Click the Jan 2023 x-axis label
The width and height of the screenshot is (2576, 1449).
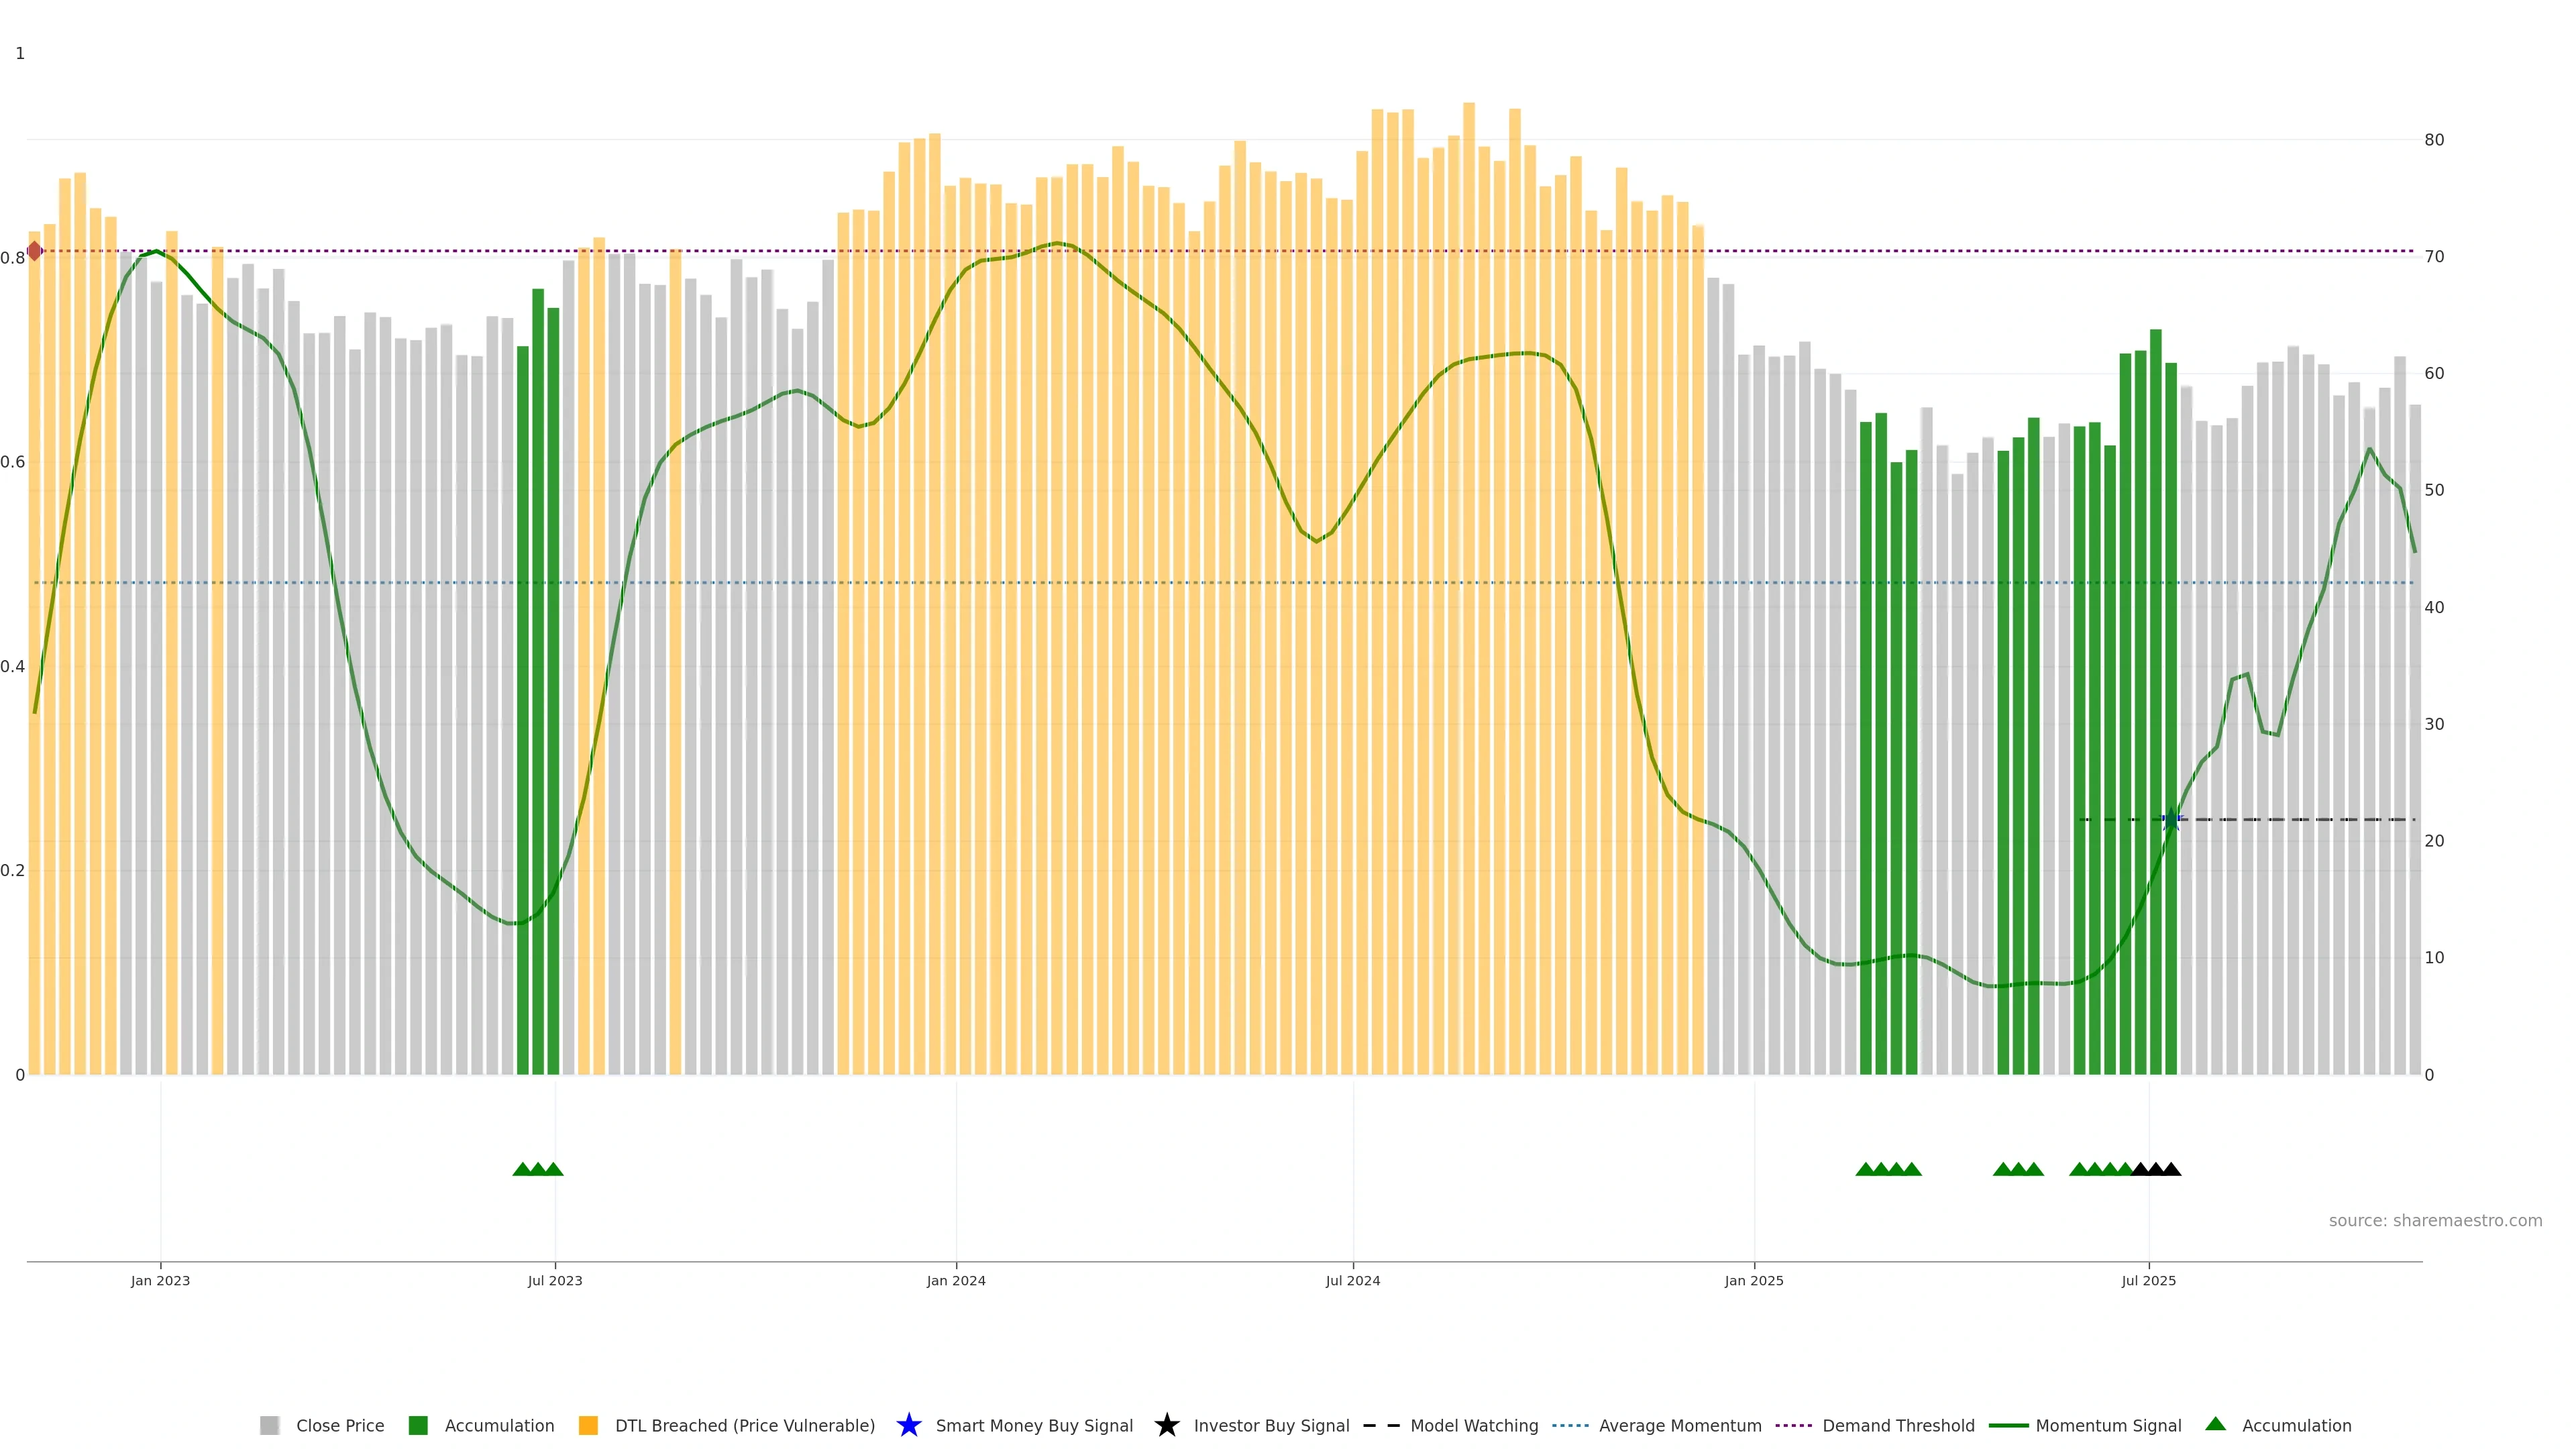(x=160, y=1280)
